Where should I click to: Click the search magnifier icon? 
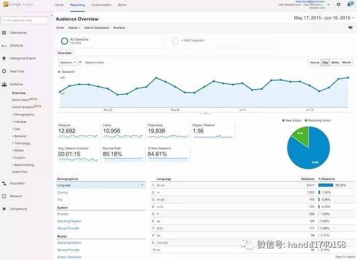(4, 20)
